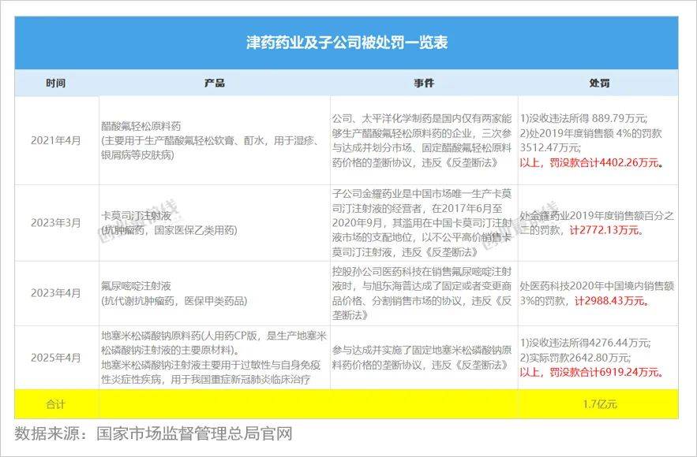Click the 处罚 column header
This screenshot has height=457, width=697.
(598, 83)
